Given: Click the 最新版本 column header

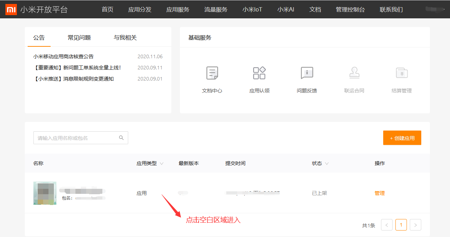Looking at the screenshot, I should click(189, 163).
